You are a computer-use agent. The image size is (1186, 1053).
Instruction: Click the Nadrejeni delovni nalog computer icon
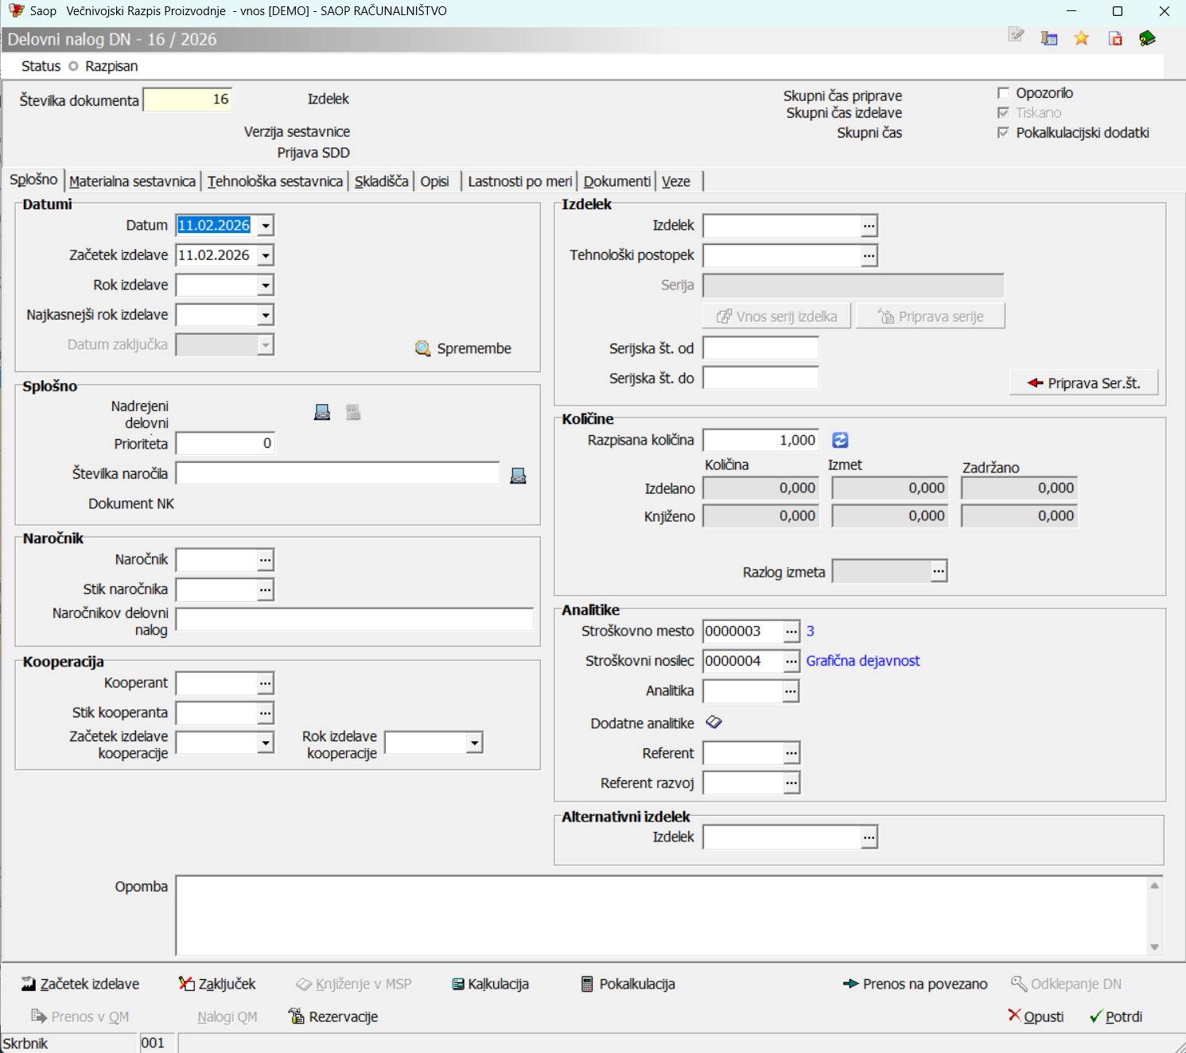(322, 412)
